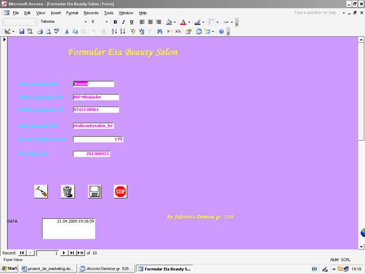Screen dimensions: 365x274
Task: Go to the last record
Action: point(72,253)
